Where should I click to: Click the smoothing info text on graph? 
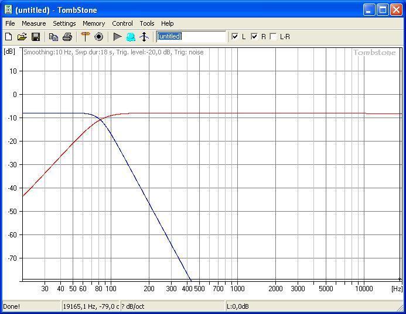[x=114, y=52]
